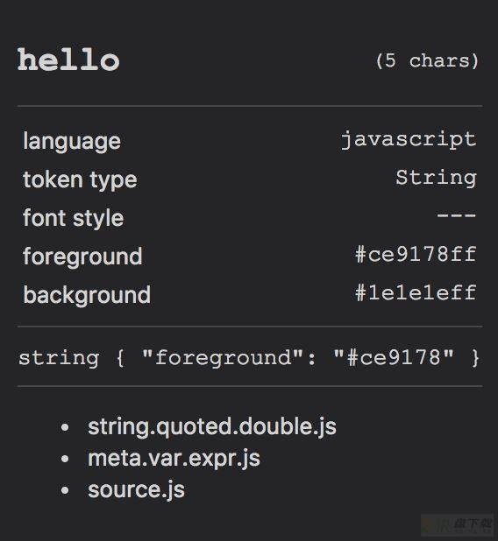Click bullet next to source.js
The height and width of the screenshot is (541, 498).
(x=65, y=490)
